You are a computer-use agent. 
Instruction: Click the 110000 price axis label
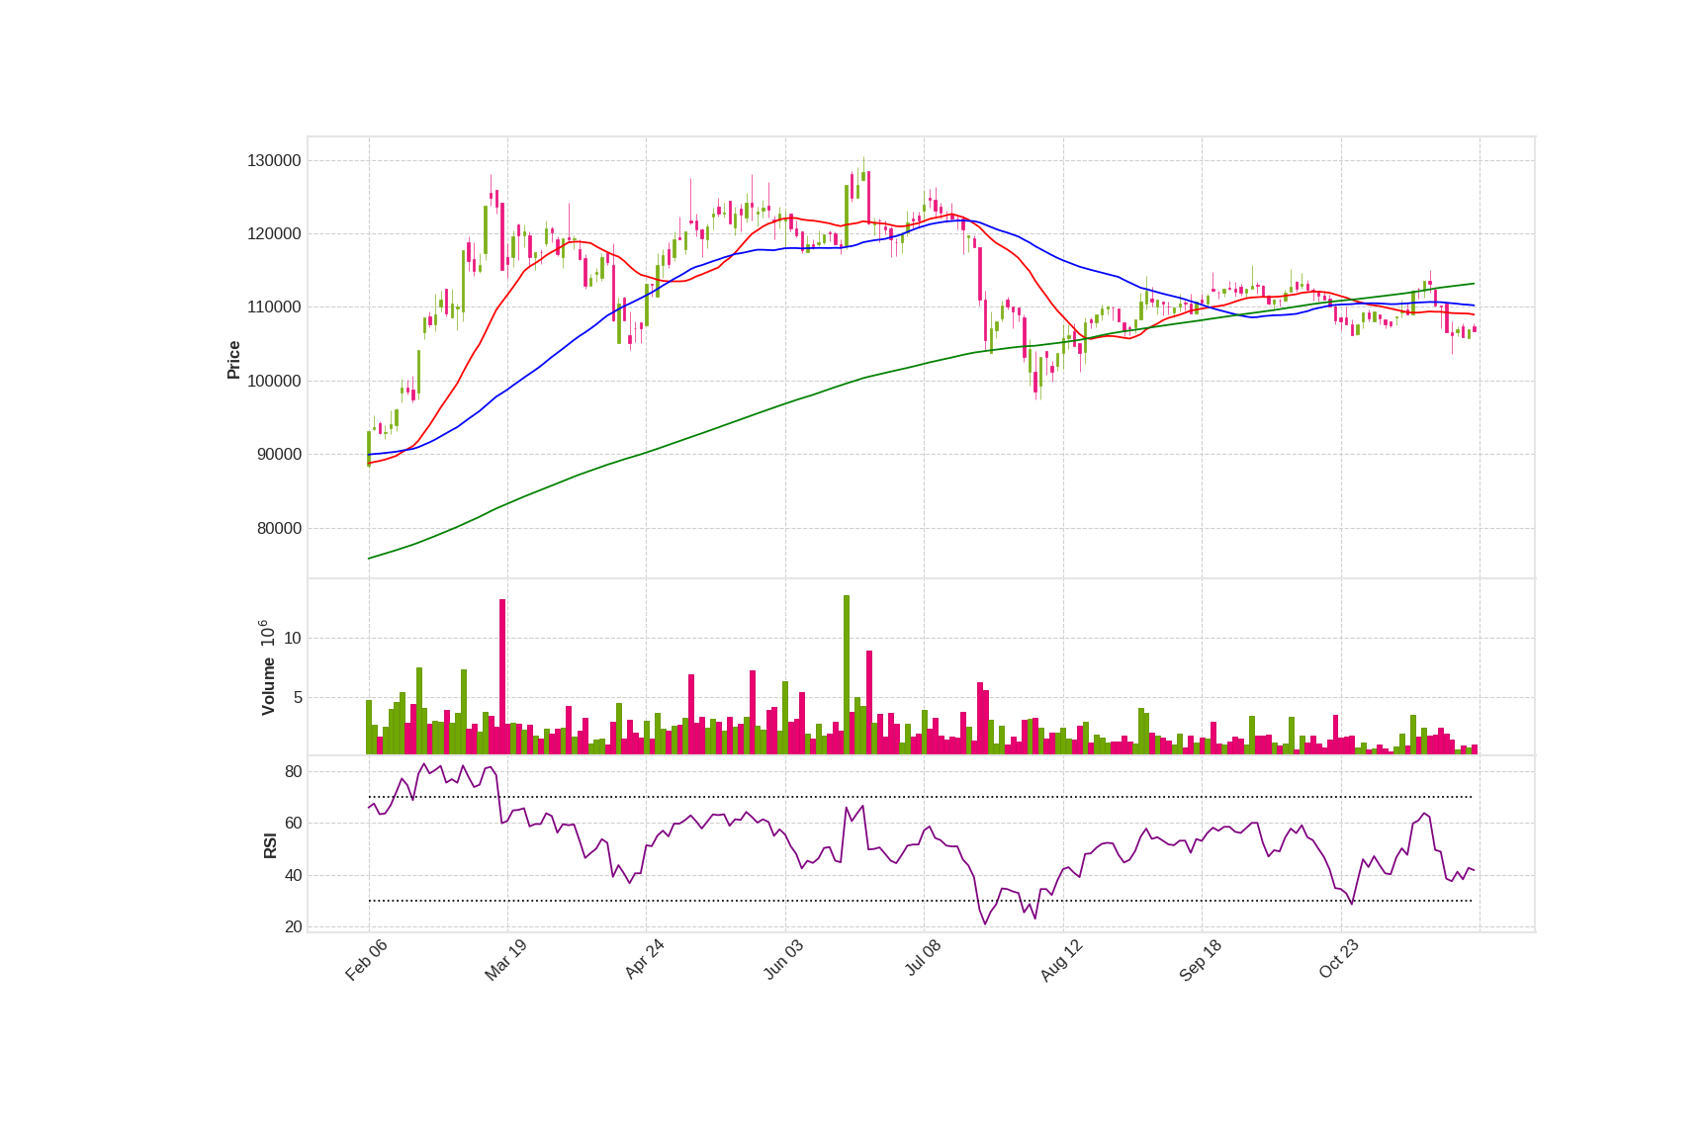click(x=274, y=306)
